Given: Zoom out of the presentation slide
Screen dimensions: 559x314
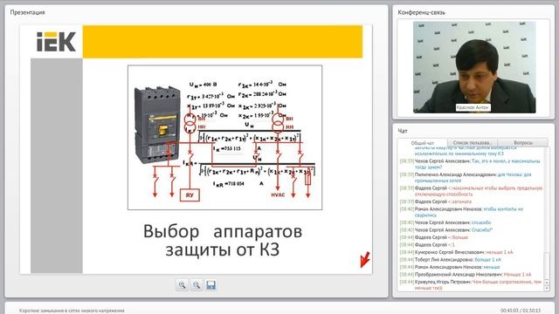Looking at the screenshot, I should pyautogui.click(x=197, y=285).
